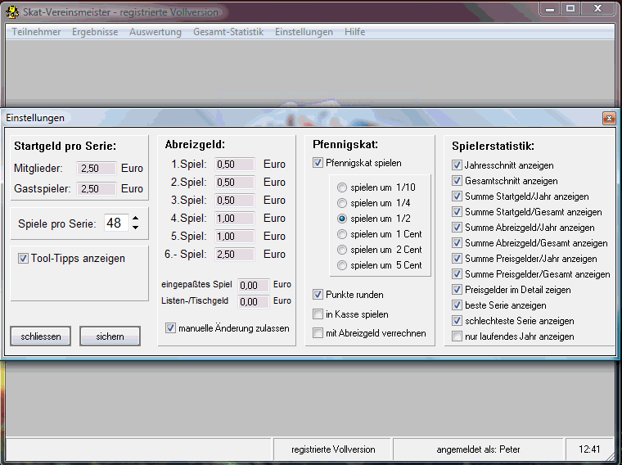This screenshot has height=465, width=622.
Task: Enable nur laufendes Jahr anzeigen
Action: coord(457,336)
